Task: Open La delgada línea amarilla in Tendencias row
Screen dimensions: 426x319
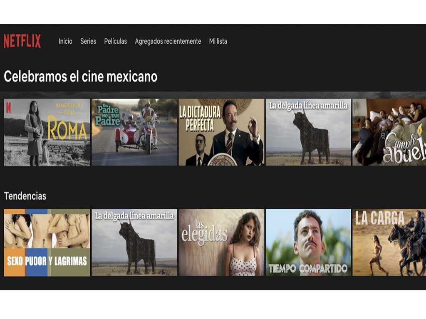Action: point(134,242)
